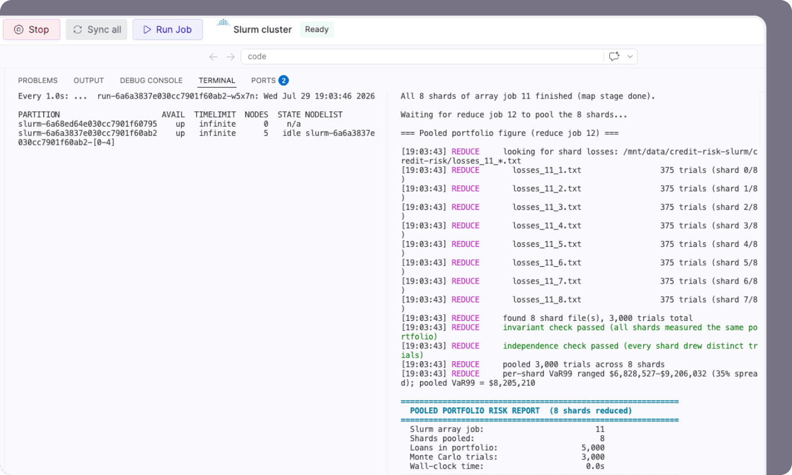This screenshot has height=475, width=792.
Task: Select the TERMINAL tab
Action: (217, 81)
